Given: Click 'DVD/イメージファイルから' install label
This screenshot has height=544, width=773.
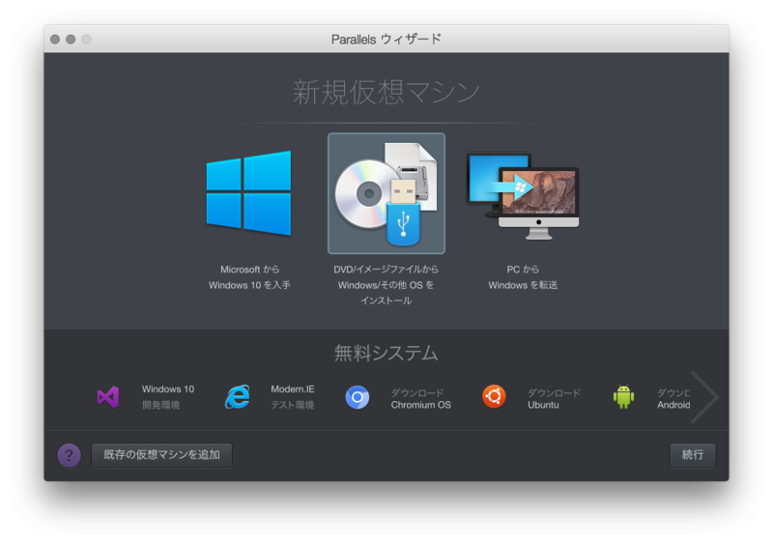Looking at the screenshot, I should [386, 285].
